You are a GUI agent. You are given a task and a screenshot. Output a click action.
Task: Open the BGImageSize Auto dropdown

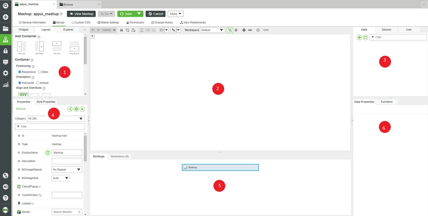[60, 178]
